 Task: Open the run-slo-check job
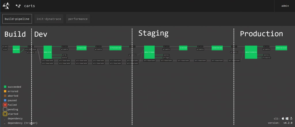point(183,48)
